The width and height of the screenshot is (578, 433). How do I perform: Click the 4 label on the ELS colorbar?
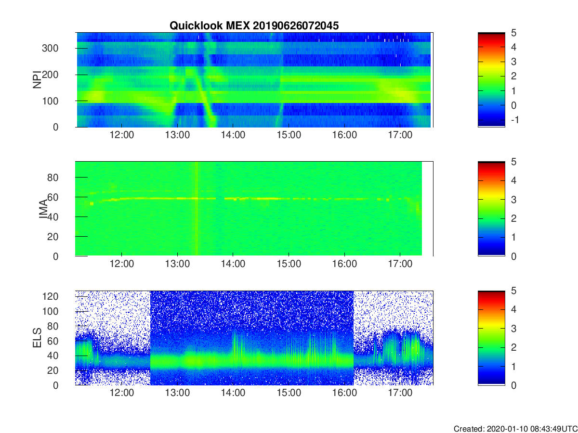pos(513,310)
